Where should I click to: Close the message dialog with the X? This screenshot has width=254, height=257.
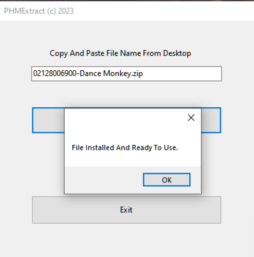(x=191, y=118)
